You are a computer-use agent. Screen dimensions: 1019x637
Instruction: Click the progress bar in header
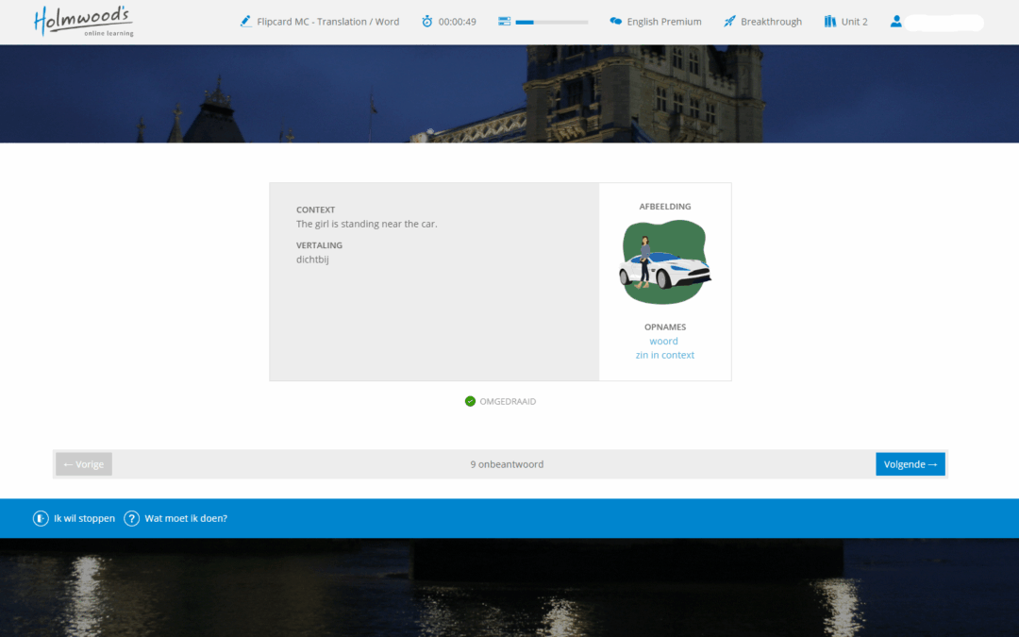(x=552, y=22)
